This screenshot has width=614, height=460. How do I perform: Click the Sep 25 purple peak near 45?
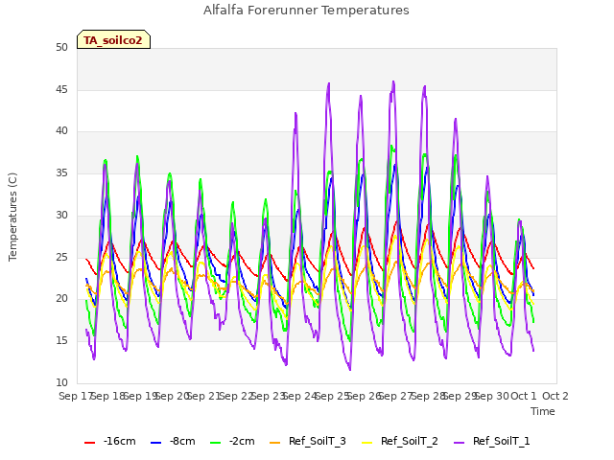[329, 83]
